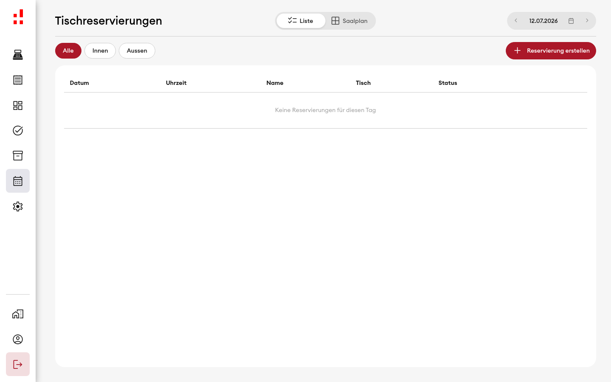This screenshot has width=611, height=382.
Task: Click the Datum column header
Action: [x=79, y=83]
